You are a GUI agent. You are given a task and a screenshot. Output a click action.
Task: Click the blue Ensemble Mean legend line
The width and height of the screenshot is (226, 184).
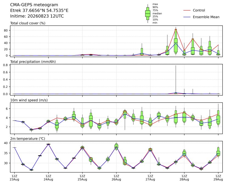click(187, 17)
